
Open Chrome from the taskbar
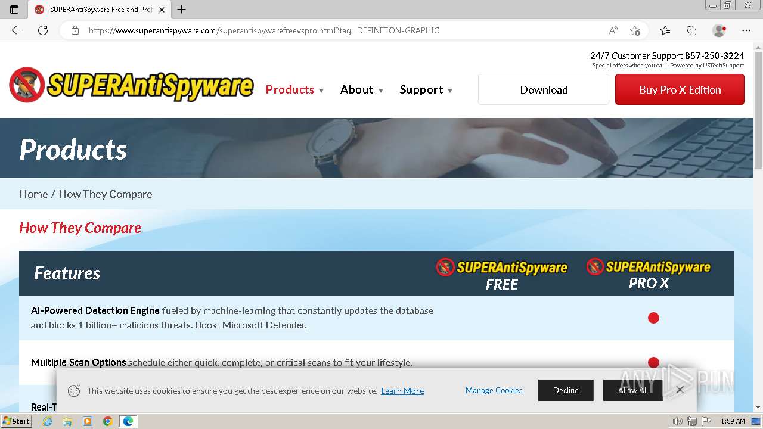tap(108, 421)
